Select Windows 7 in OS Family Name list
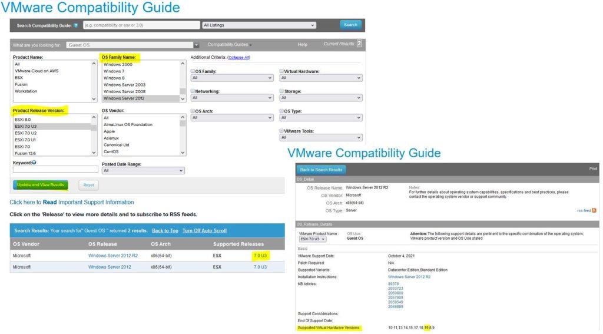The width and height of the screenshot is (603, 334). [141, 71]
